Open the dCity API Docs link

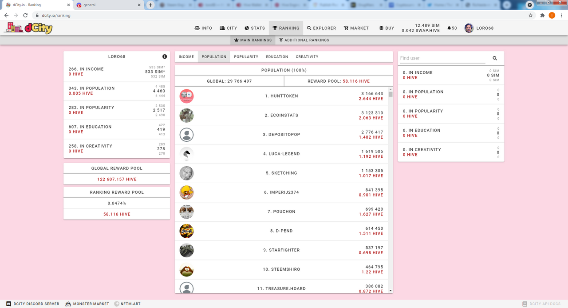542,304
